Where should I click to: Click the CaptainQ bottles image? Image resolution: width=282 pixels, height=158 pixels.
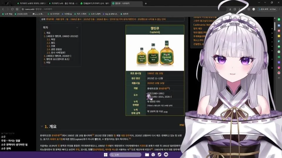tap(155, 53)
